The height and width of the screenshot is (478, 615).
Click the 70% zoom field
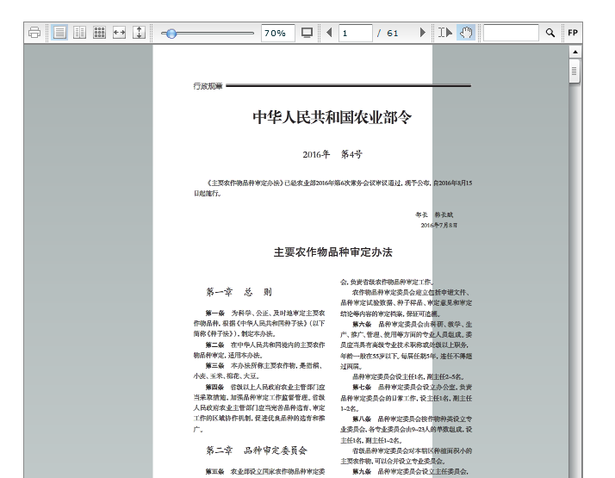tap(278, 33)
